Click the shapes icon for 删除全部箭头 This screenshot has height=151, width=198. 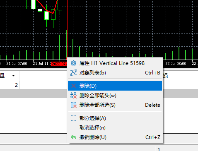73,96
